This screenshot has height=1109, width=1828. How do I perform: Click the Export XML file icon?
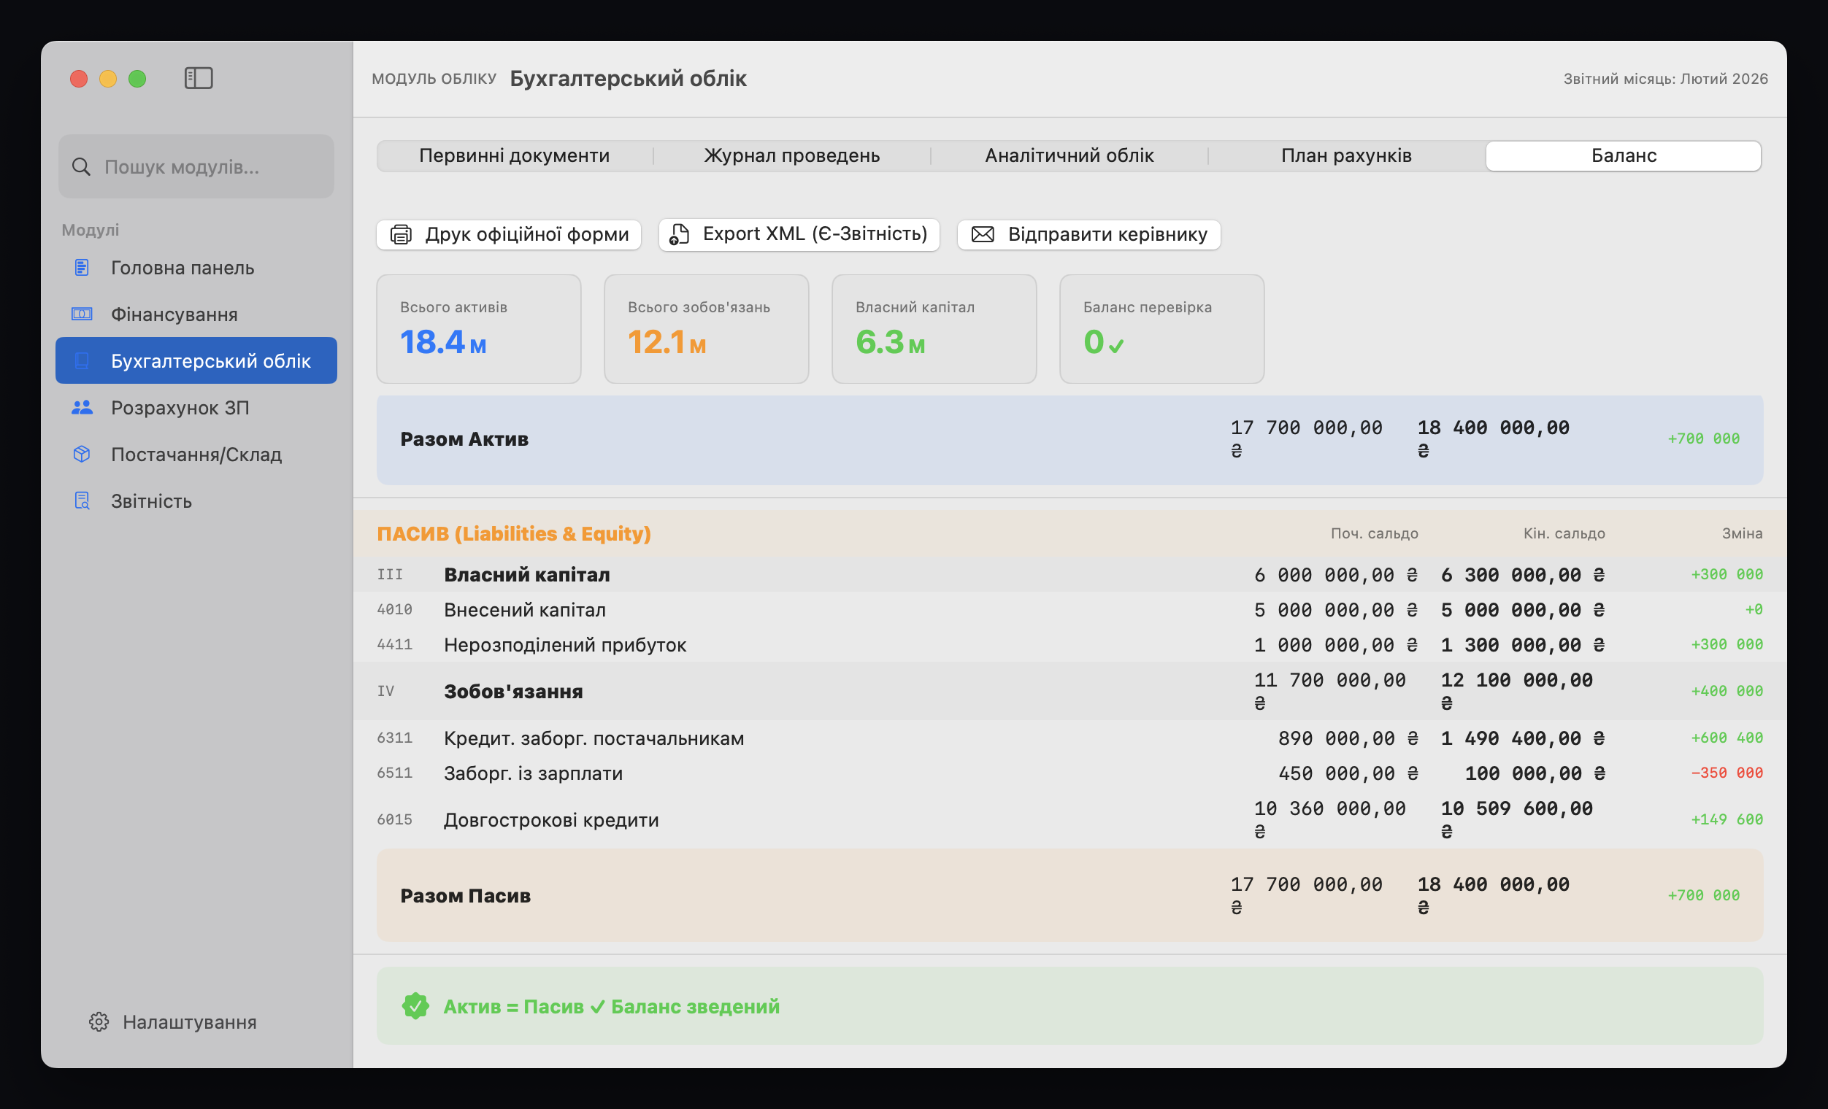click(680, 234)
